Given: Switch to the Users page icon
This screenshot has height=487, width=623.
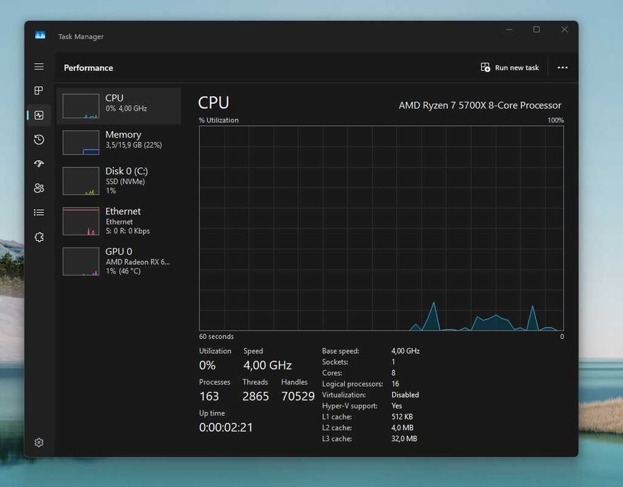Looking at the screenshot, I should [39, 188].
